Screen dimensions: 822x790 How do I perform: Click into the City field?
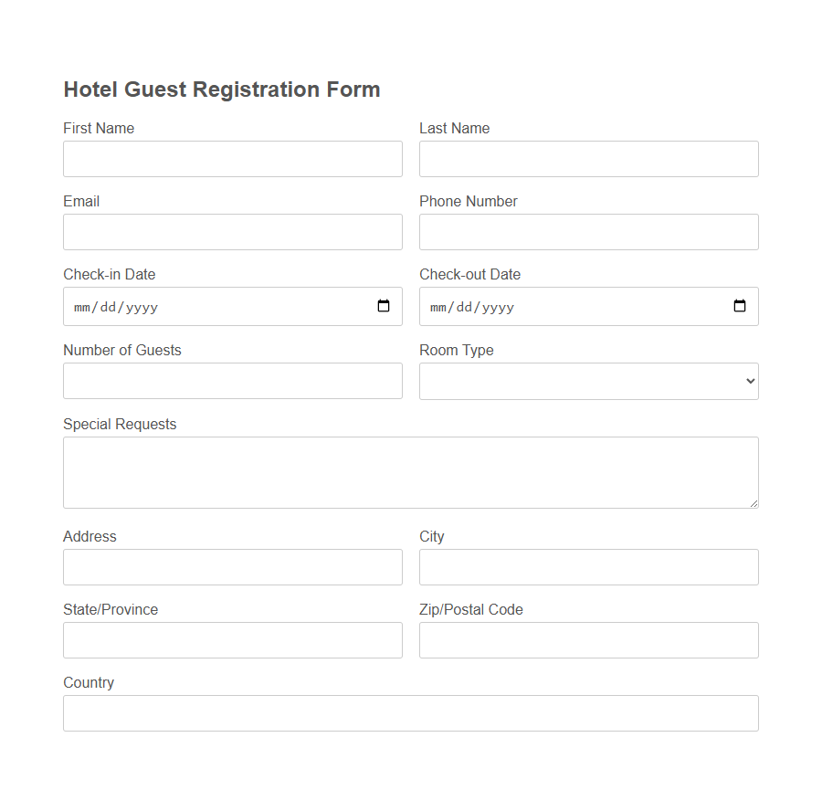588,567
